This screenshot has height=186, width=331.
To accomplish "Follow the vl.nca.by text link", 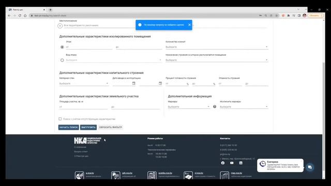I will click(199, 173).
